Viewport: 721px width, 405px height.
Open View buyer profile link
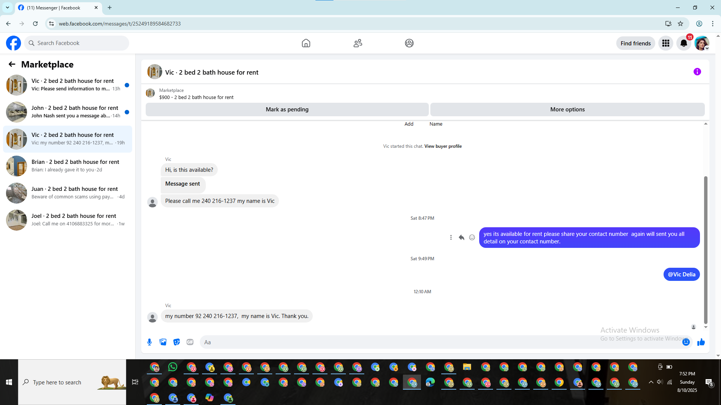443,146
